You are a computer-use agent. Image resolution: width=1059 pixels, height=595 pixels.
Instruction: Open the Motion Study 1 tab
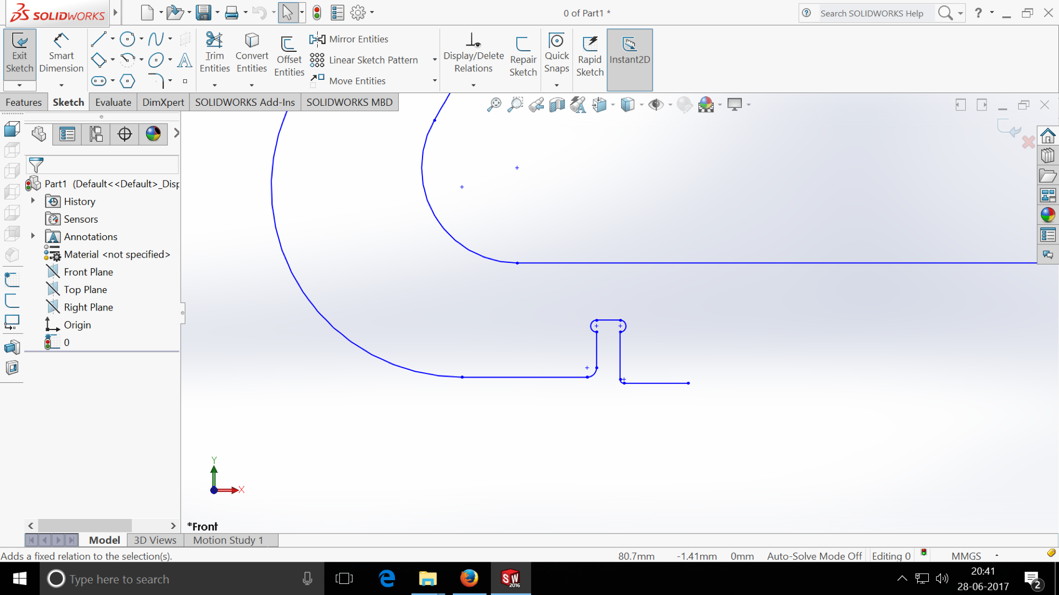pos(228,540)
